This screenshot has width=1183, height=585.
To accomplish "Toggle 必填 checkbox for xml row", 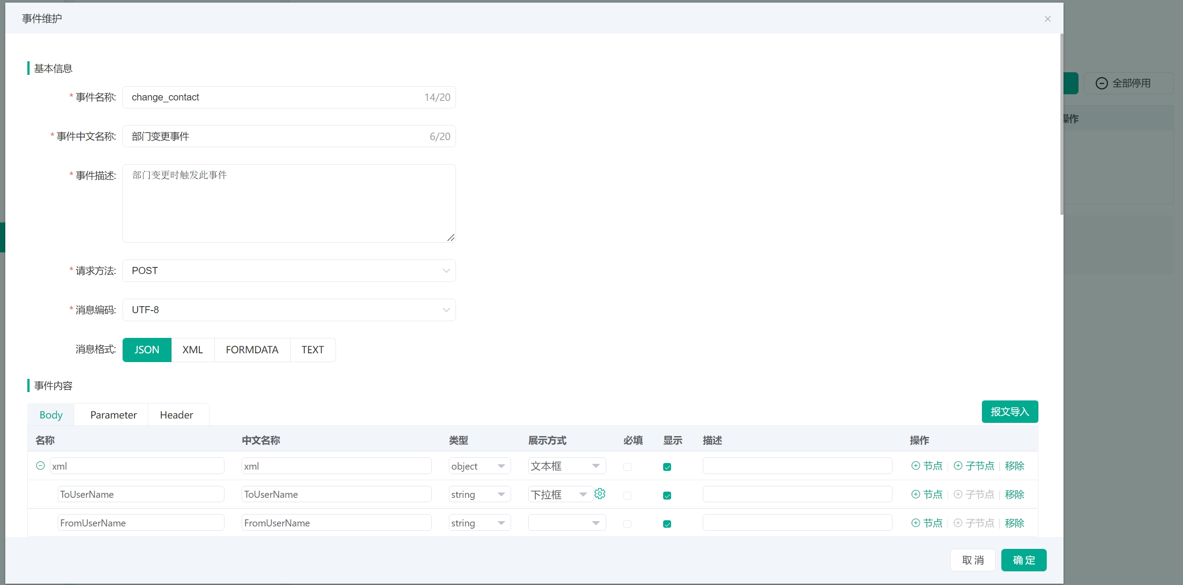I will [x=627, y=467].
